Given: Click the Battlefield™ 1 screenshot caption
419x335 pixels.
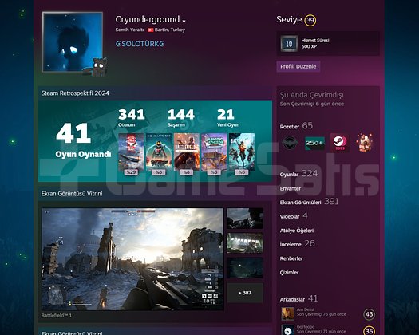Looking at the screenshot, I should [x=57, y=316].
